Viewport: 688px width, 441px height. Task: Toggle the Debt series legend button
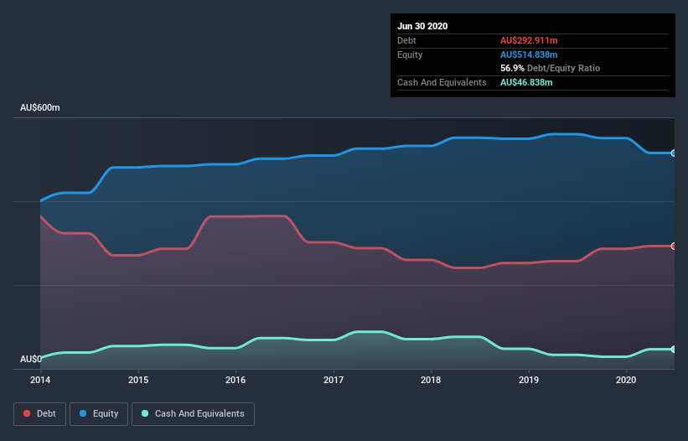39,414
